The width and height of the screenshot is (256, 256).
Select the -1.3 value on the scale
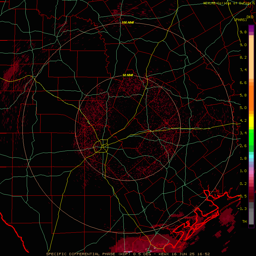pyautogui.click(x=242, y=209)
